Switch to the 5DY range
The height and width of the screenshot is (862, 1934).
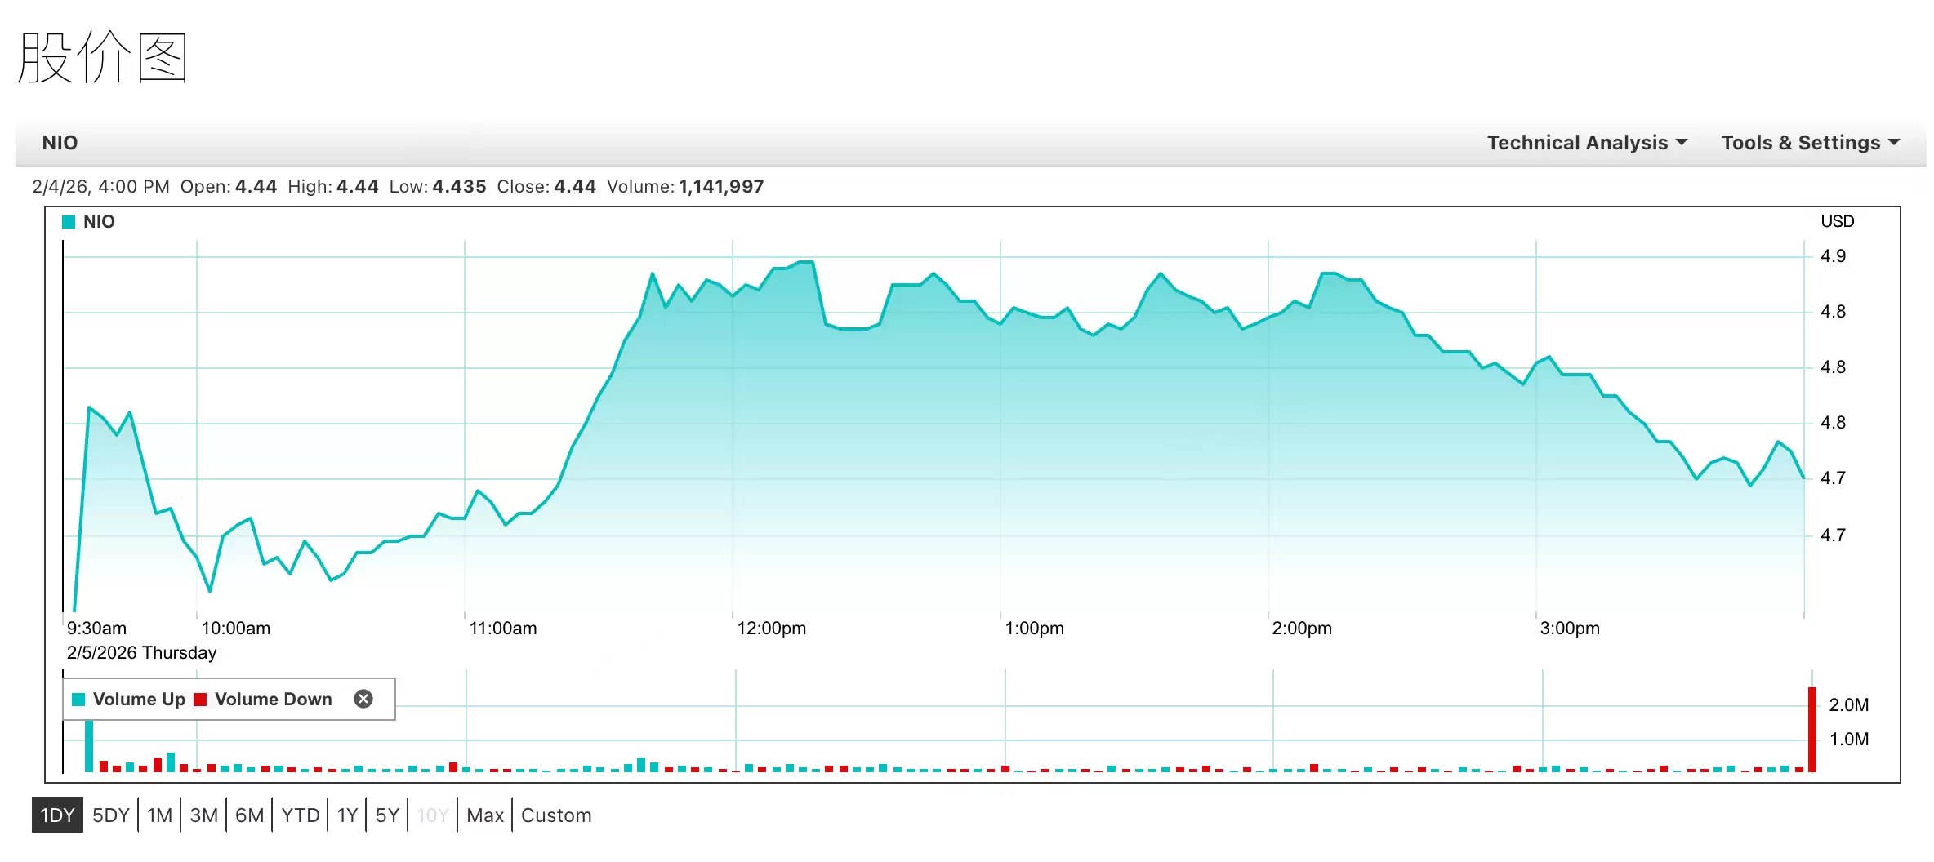point(111,815)
